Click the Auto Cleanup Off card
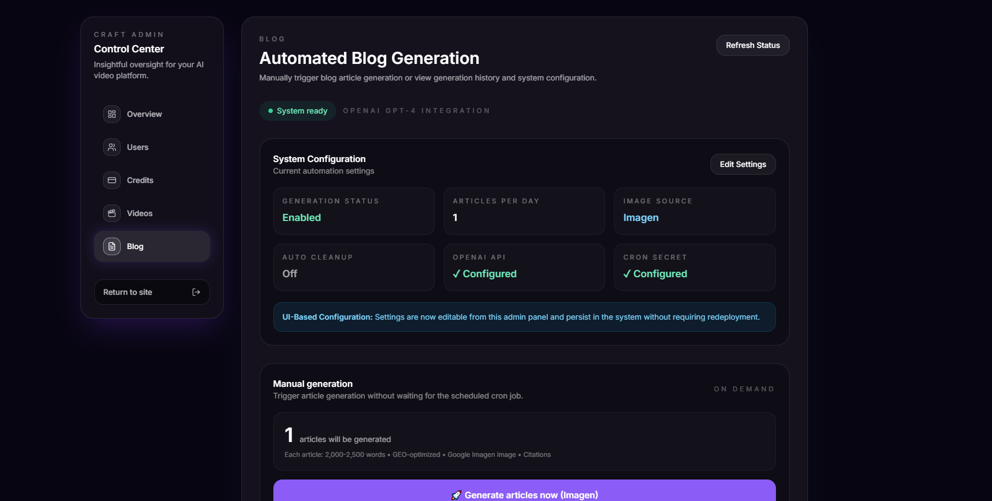 click(354, 267)
